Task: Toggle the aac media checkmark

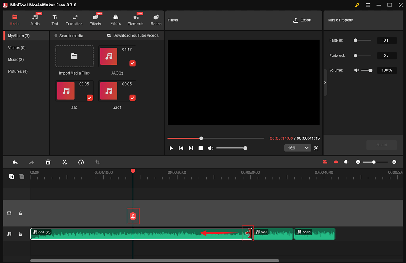Action: pos(89,98)
